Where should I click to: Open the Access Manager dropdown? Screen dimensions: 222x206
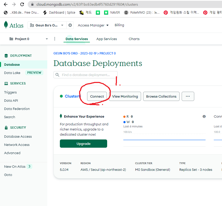(93, 25)
